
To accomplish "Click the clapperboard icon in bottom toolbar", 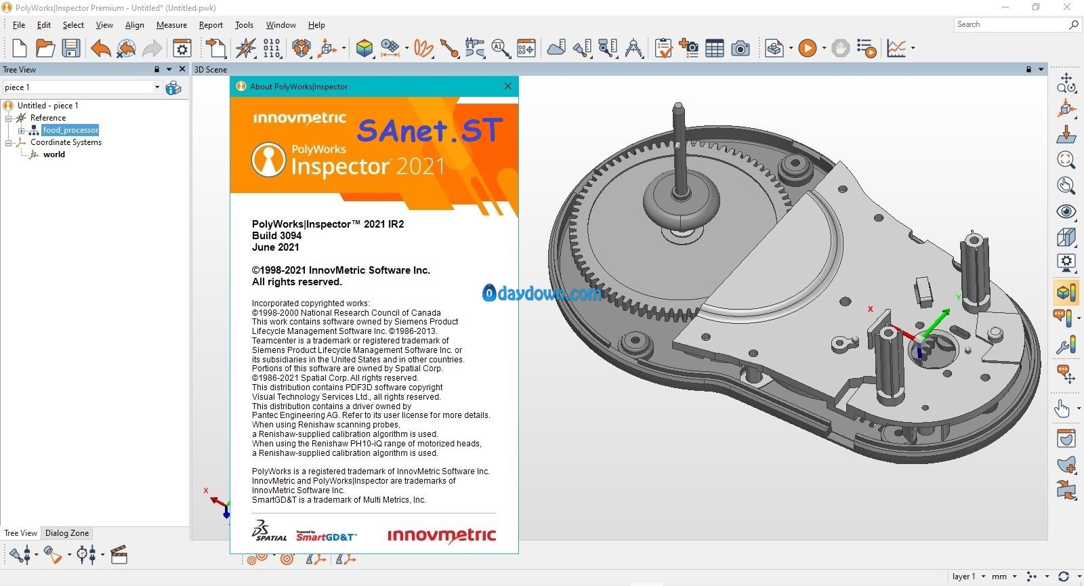I will click(x=119, y=555).
